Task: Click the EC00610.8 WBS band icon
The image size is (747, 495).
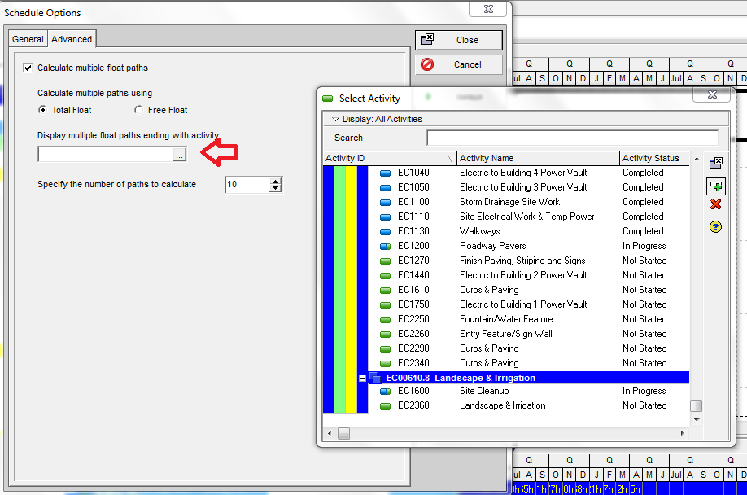Action: 375,378
